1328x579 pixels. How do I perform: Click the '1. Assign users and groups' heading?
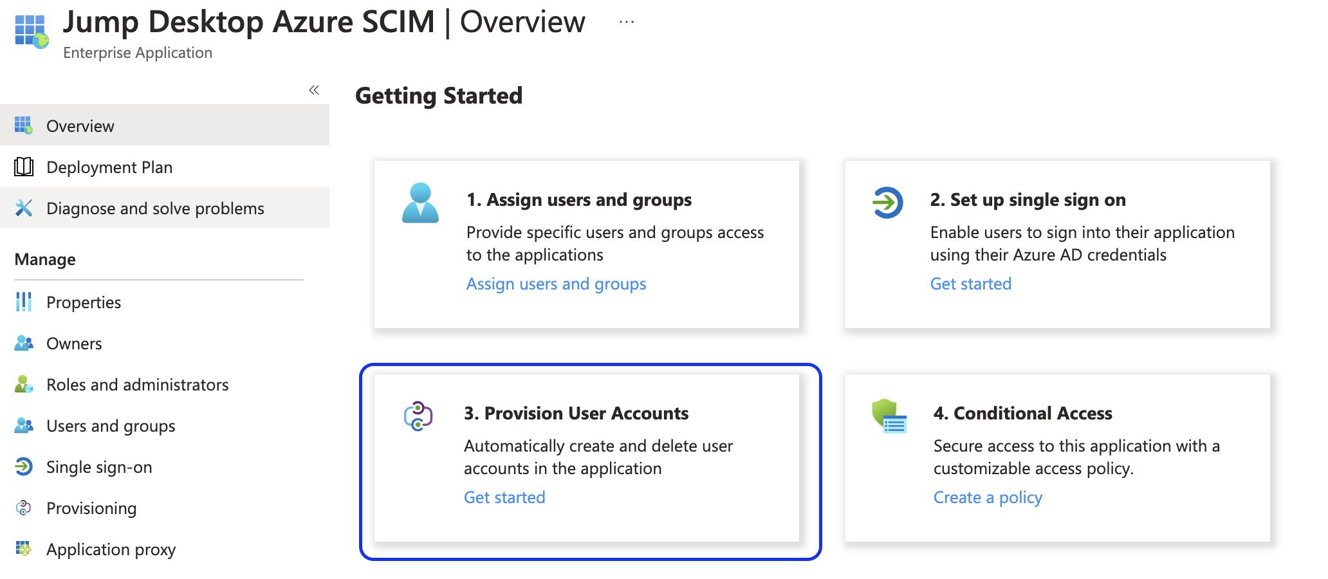coord(579,200)
